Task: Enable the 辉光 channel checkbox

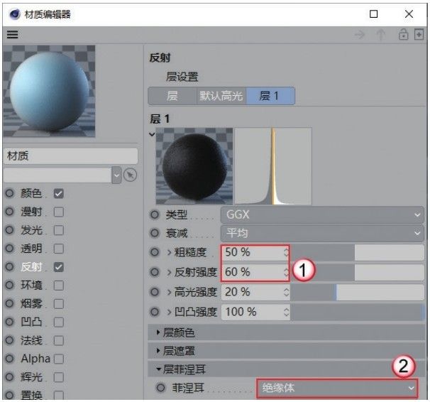Action: [59, 377]
